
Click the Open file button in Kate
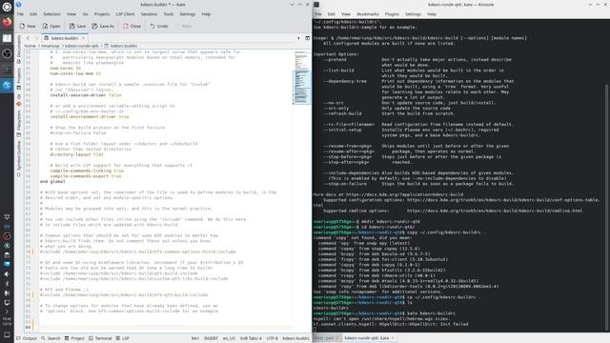click(51, 26)
